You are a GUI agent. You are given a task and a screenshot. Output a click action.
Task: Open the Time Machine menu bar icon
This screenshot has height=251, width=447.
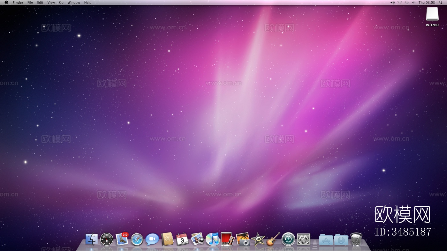tap(407, 3)
